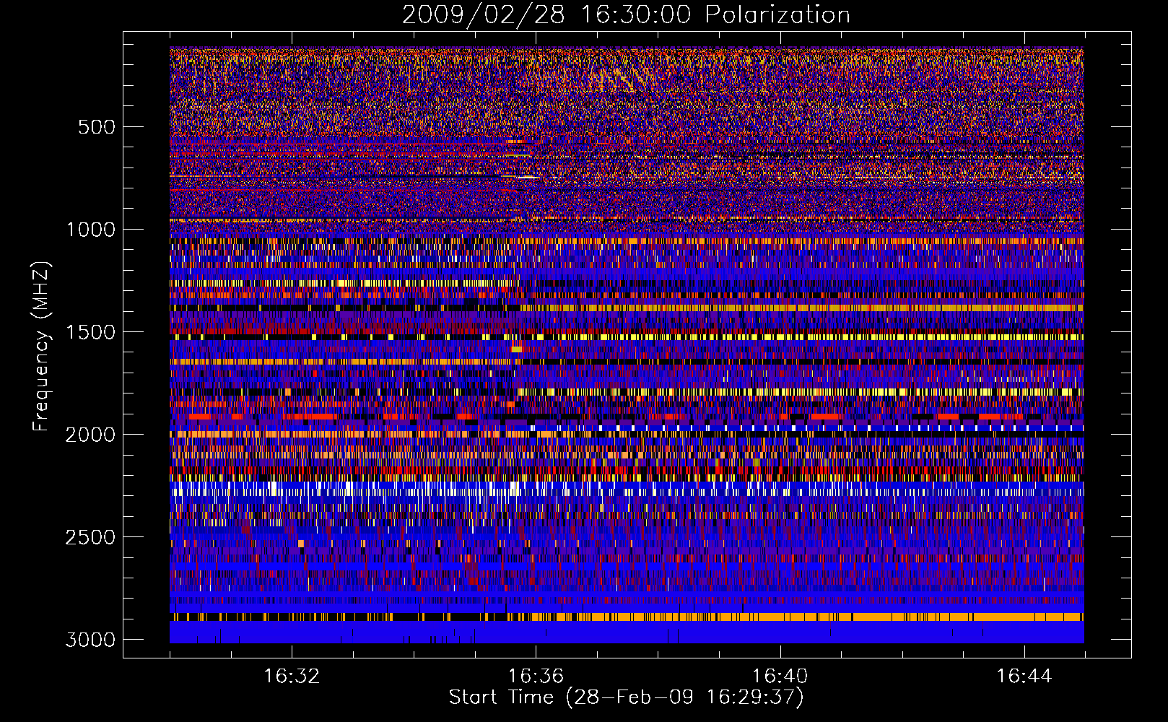Click the orange band just above 3000 MHz
The width and height of the screenshot is (1168, 722).
click(x=627, y=617)
